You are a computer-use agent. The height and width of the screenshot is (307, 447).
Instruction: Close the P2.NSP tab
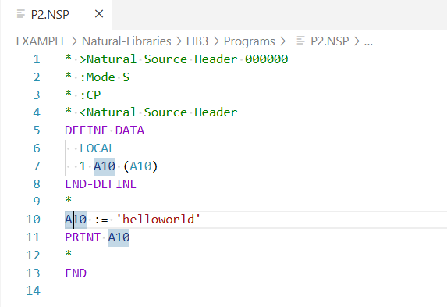[x=99, y=14]
